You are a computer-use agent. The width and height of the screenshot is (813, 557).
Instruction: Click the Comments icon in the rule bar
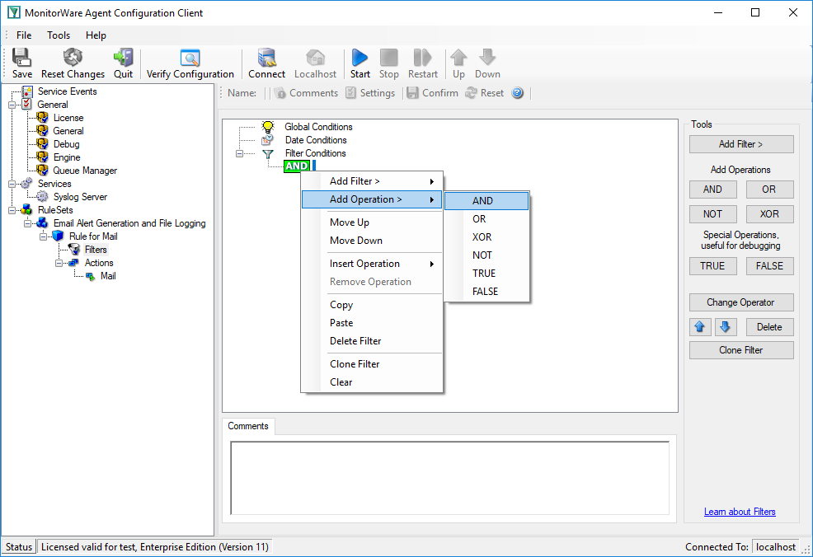pyautogui.click(x=280, y=93)
